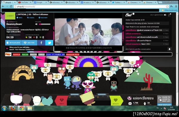Image resolution: width=179 pixels, height=117 pixels.
Task: Toggle the Only @Mentions chat filter
Action: pyautogui.click(x=157, y=15)
